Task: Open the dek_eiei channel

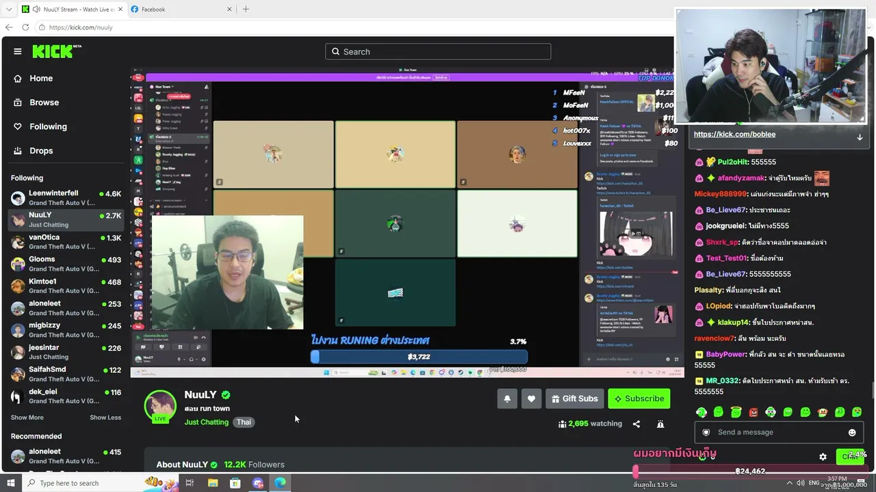Action: click(66, 396)
